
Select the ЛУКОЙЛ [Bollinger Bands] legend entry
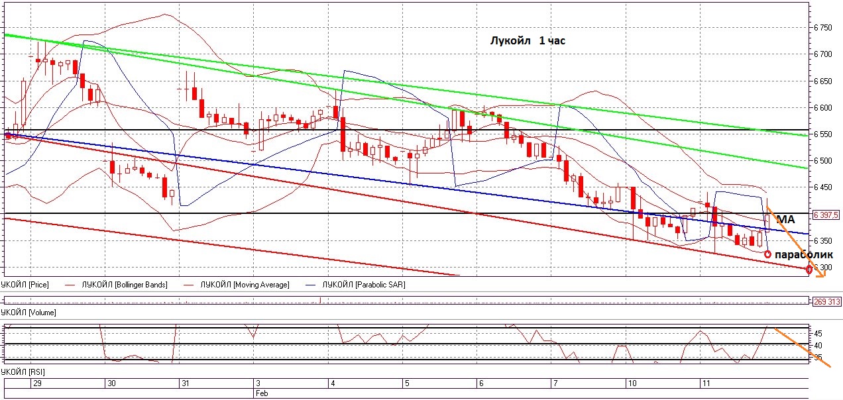tap(124, 284)
